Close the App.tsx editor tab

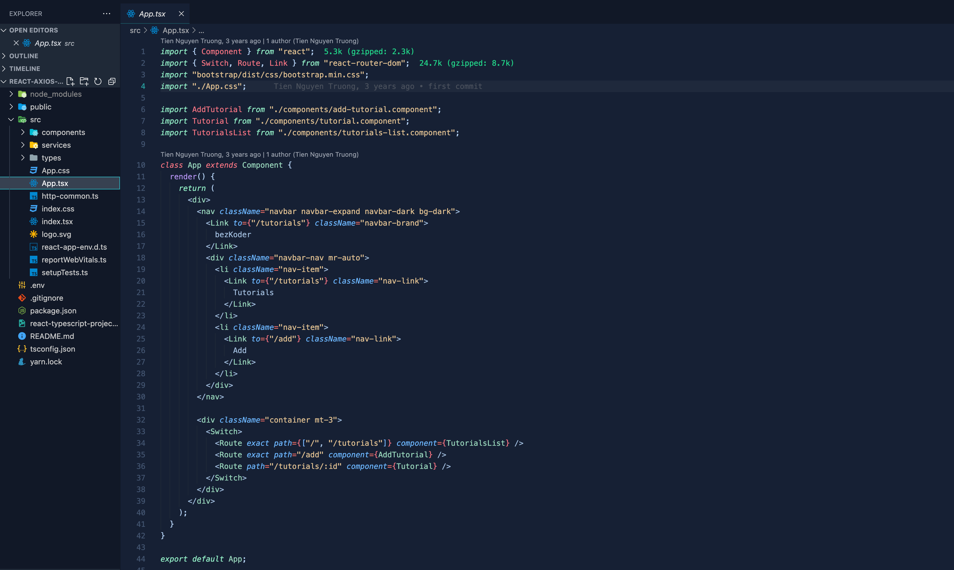(181, 14)
